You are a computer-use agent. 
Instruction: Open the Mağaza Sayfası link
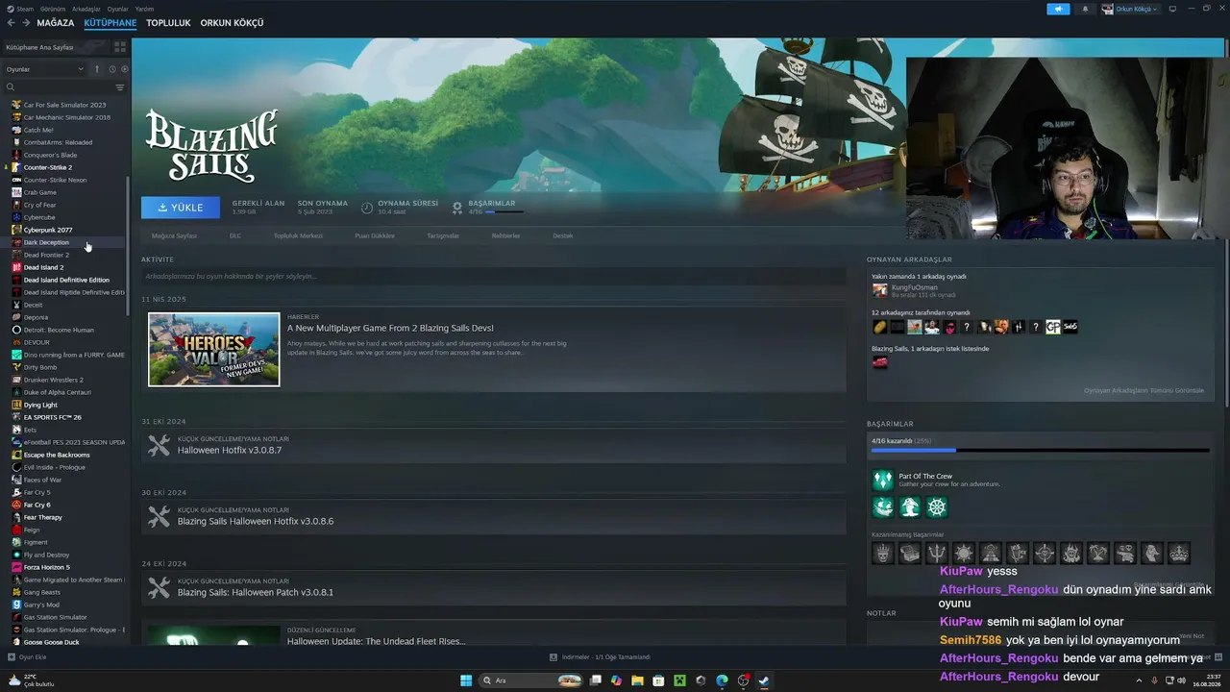(x=174, y=235)
